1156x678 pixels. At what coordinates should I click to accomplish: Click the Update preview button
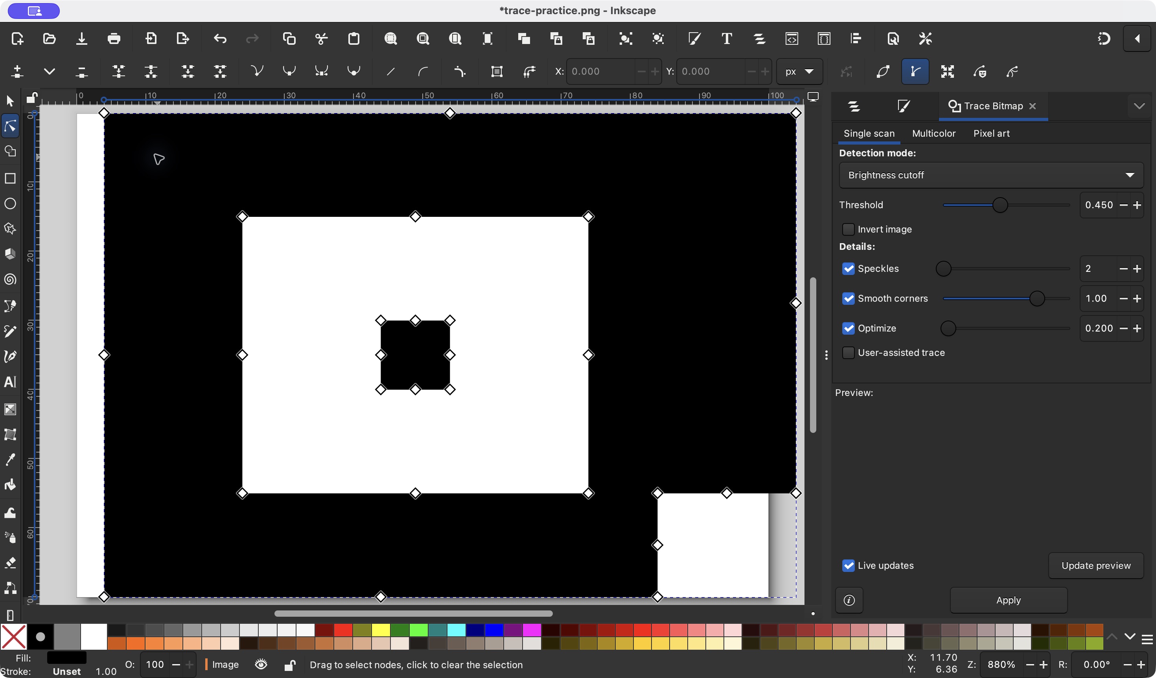pyautogui.click(x=1095, y=565)
